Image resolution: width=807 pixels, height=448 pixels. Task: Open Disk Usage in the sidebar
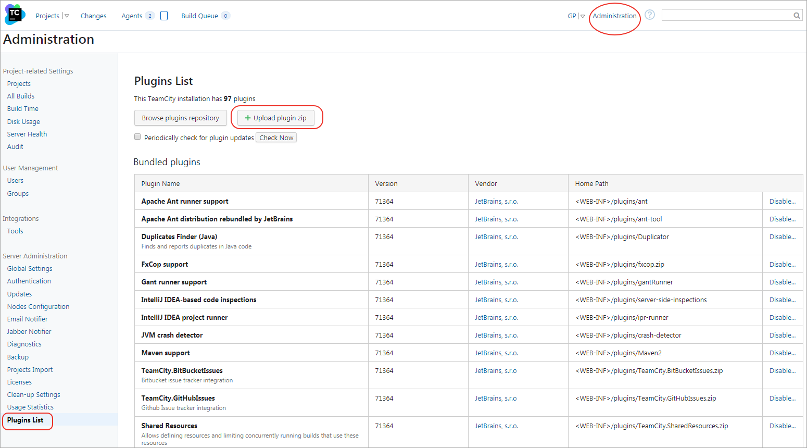pos(23,122)
